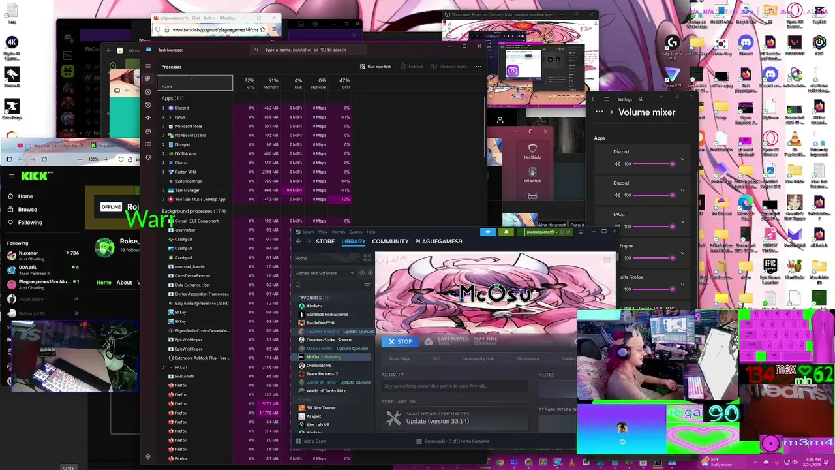This screenshot has width=835, height=470.
Task: Expand Discord row in Task Manager
Action: click(163, 108)
